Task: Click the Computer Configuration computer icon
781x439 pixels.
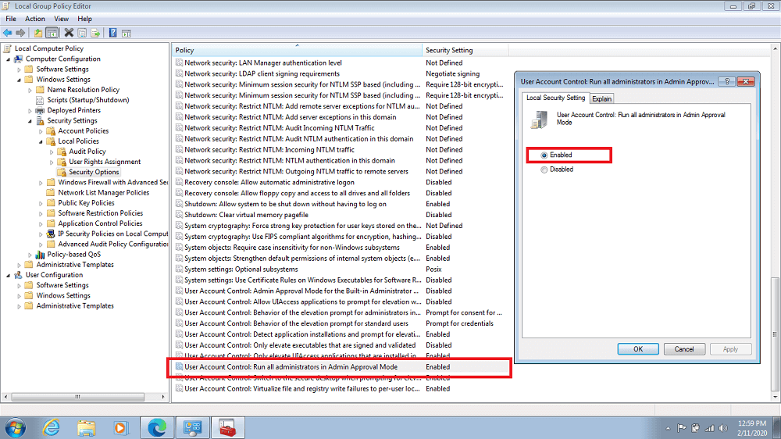Action: tap(19, 59)
